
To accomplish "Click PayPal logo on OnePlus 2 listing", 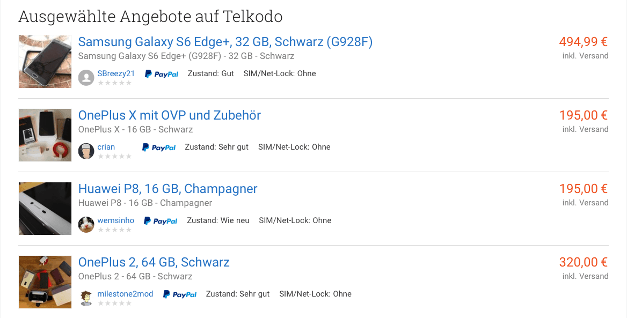I will 179,294.
